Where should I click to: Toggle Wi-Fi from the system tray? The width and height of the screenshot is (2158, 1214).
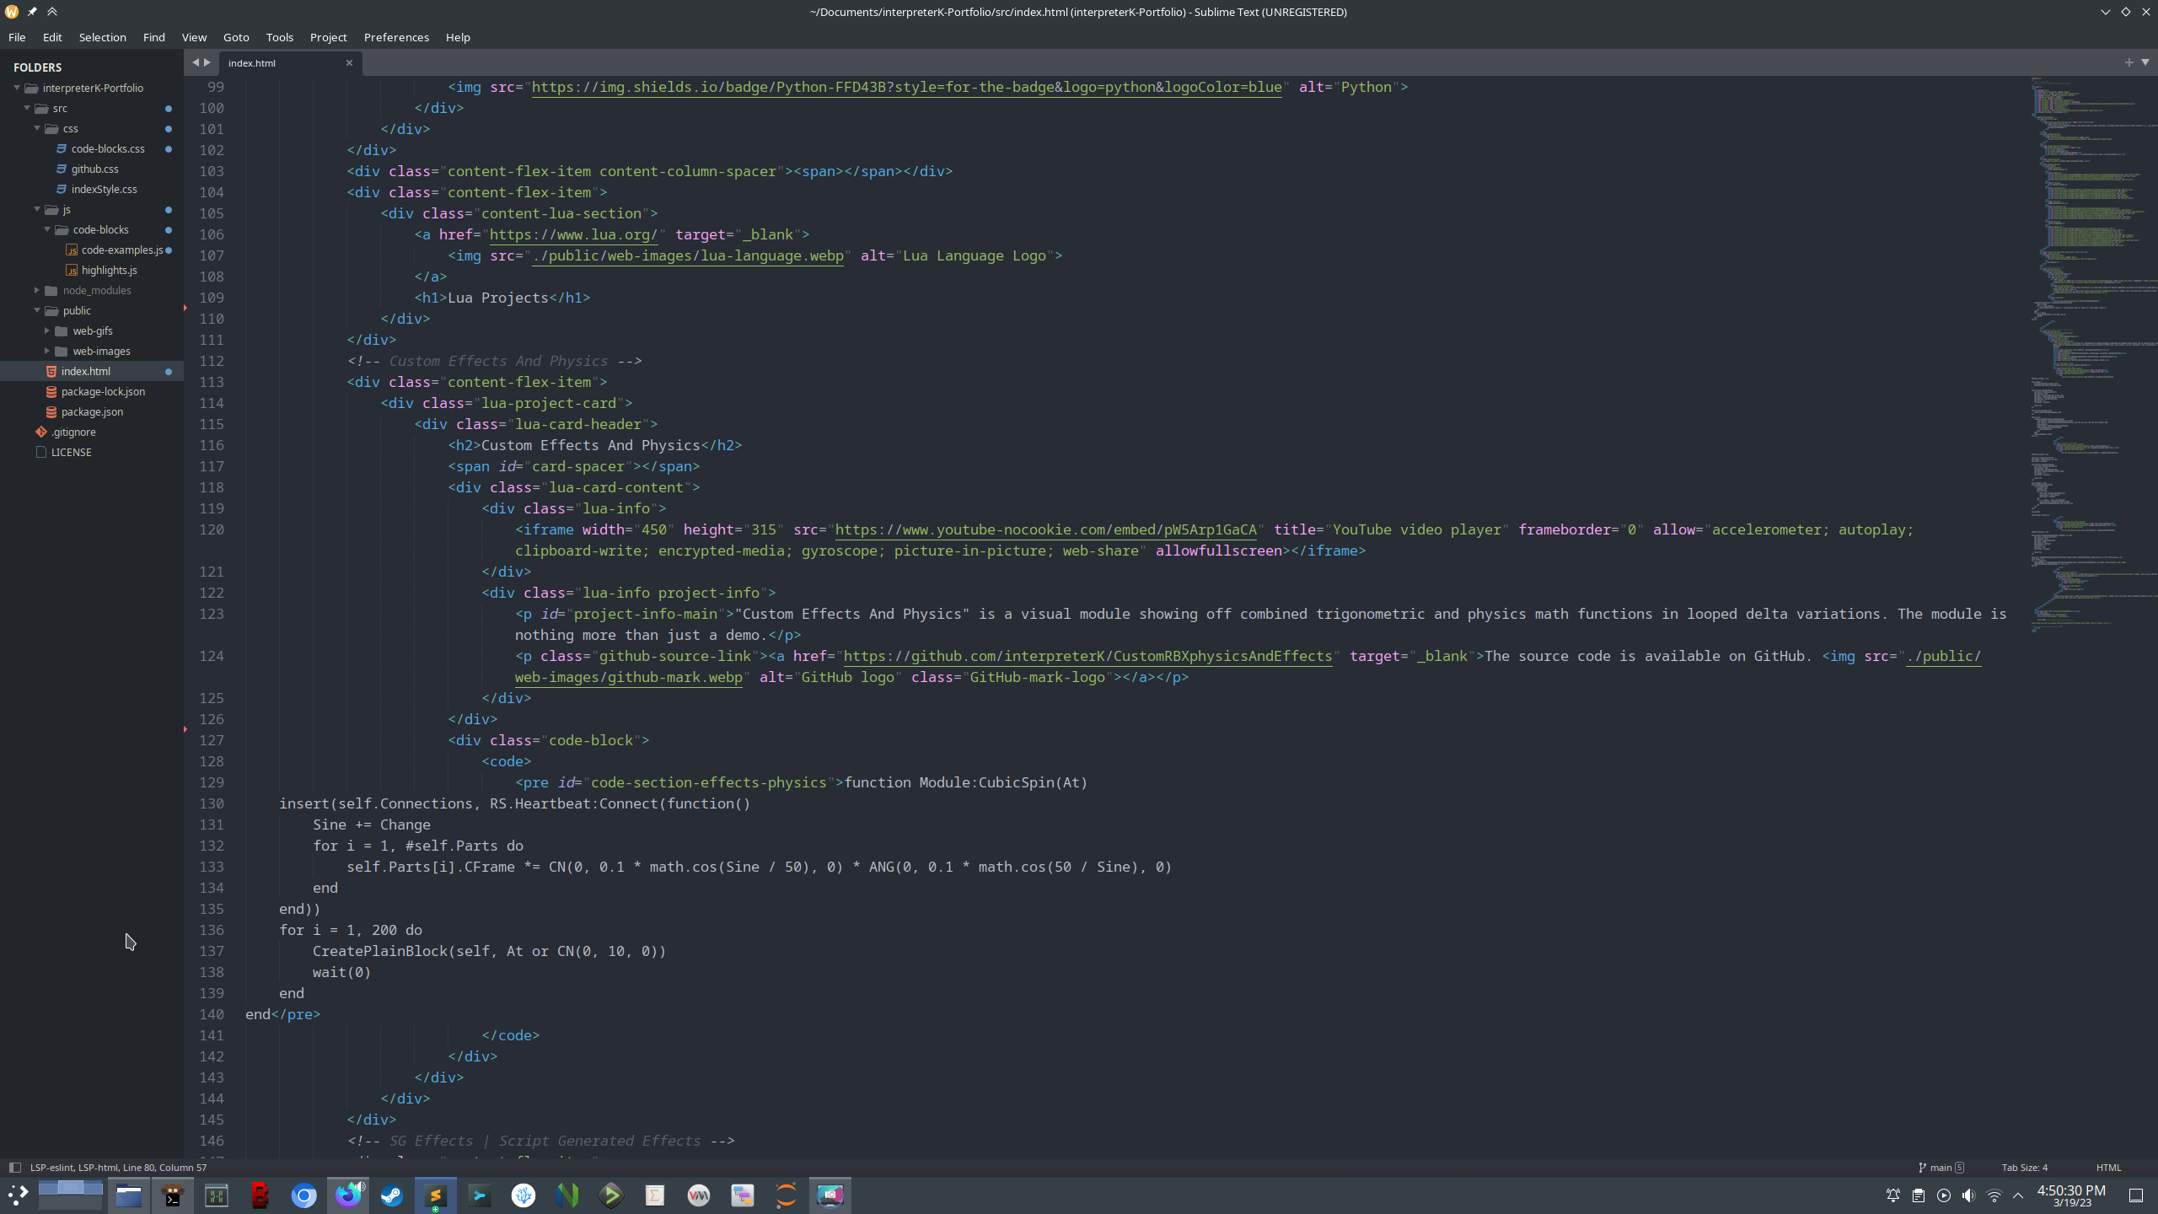(1993, 1195)
